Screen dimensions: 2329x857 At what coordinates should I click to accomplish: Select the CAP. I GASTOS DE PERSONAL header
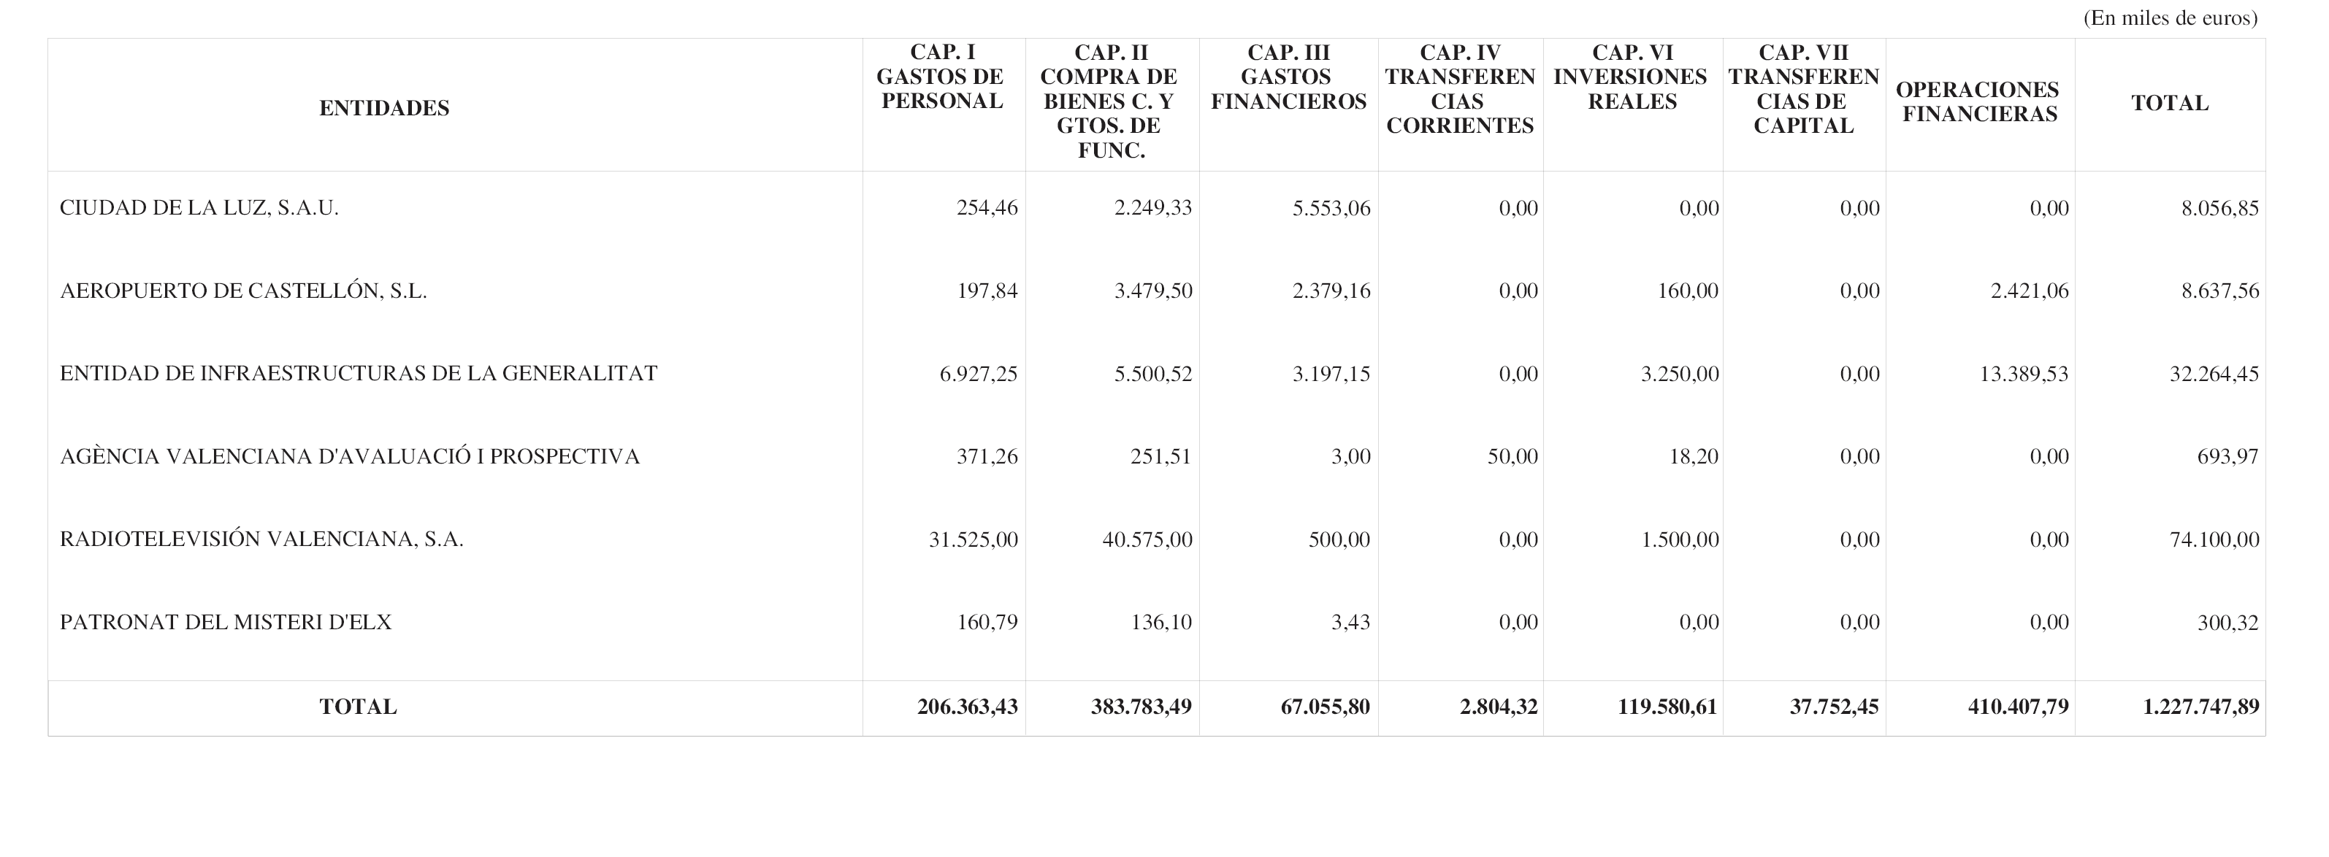click(x=941, y=77)
